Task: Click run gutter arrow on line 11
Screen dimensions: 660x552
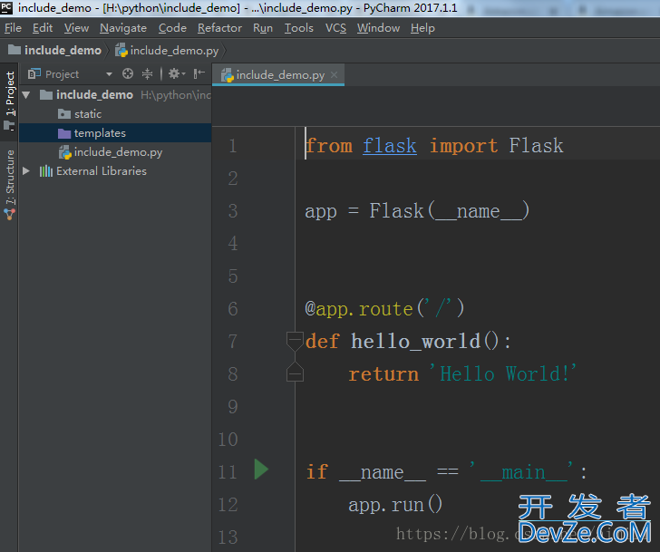Action: coord(261,470)
